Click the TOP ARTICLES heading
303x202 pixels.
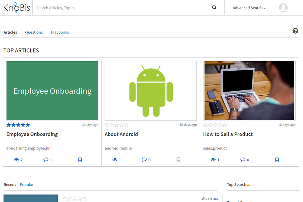point(21,50)
